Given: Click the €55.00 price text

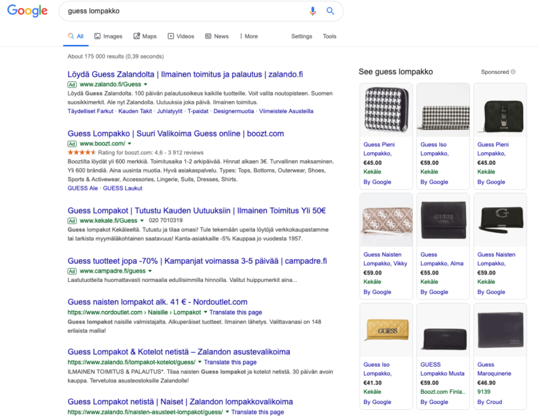Looking at the screenshot, I should [429, 273].
